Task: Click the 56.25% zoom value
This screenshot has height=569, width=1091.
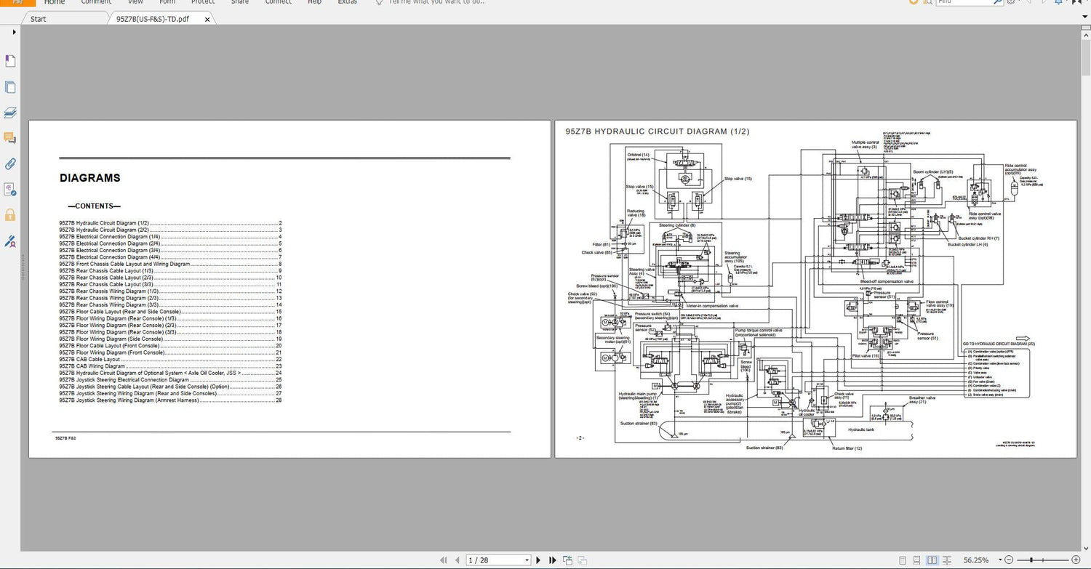Action: [975, 560]
